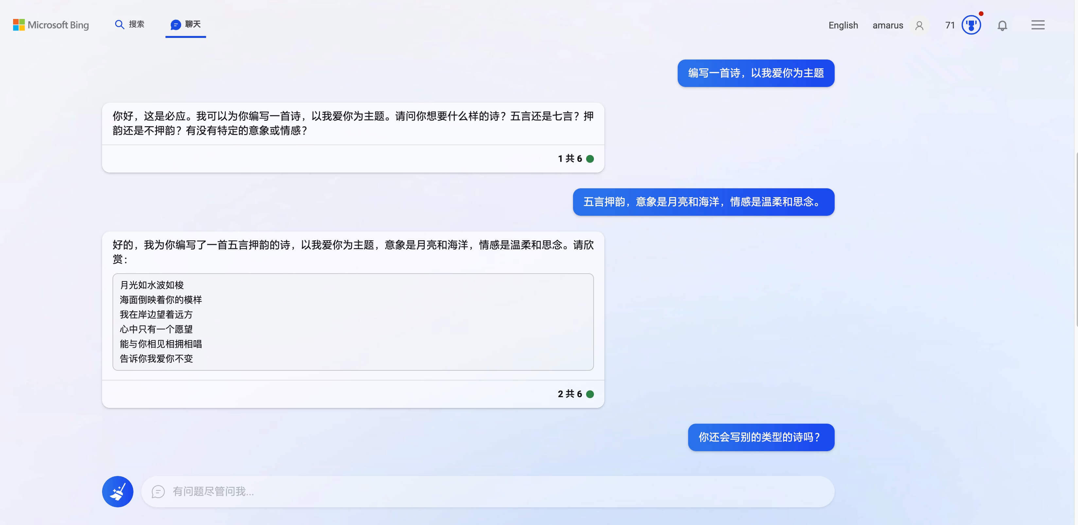
Task: Expand the hamburger menu
Action: point(1037,25)
